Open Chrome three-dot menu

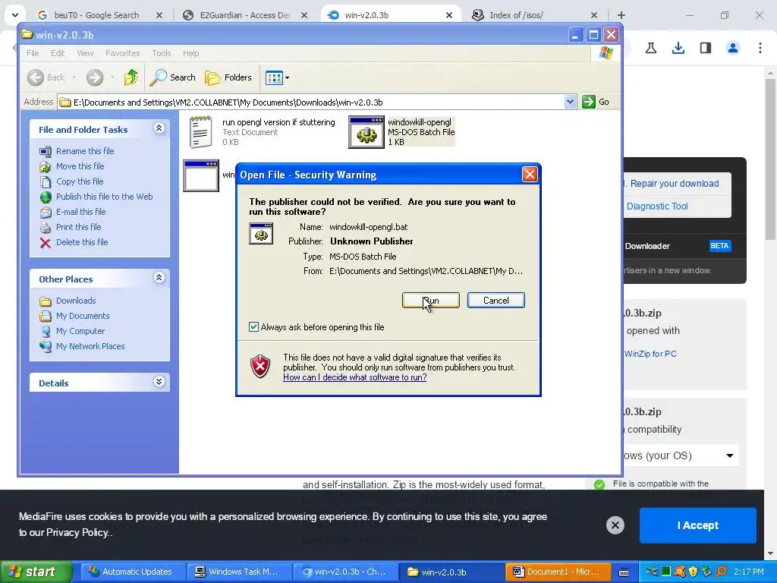point(760,48)
